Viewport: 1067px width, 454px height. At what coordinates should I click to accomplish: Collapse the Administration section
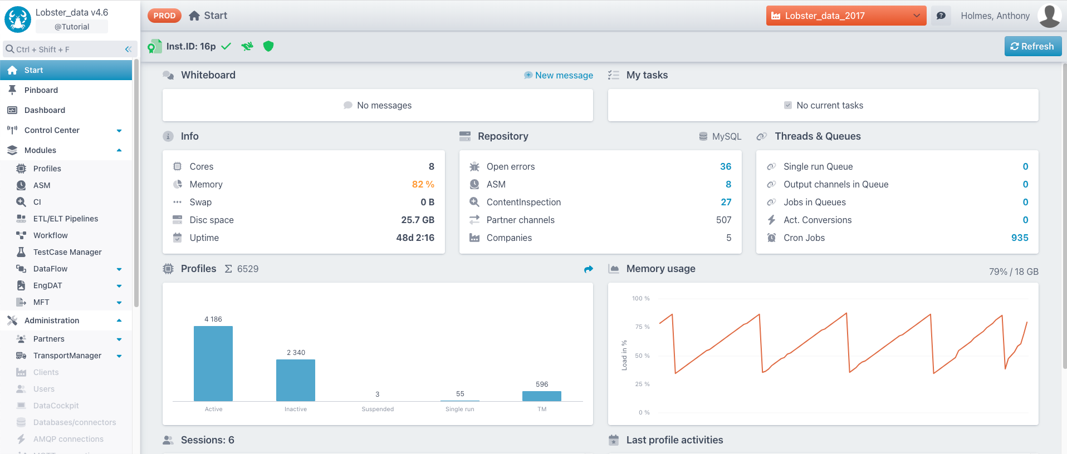pyautogui.click(x=119, y=320)
